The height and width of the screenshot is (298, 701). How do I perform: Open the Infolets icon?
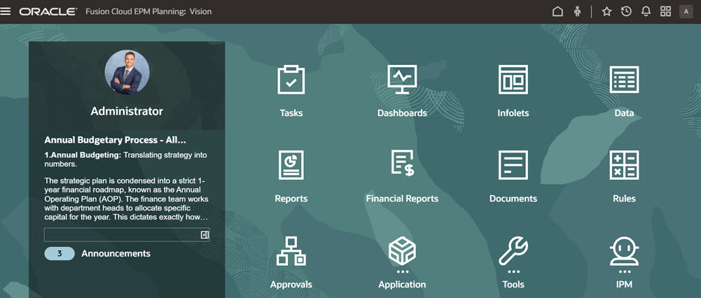pos(513,80)
